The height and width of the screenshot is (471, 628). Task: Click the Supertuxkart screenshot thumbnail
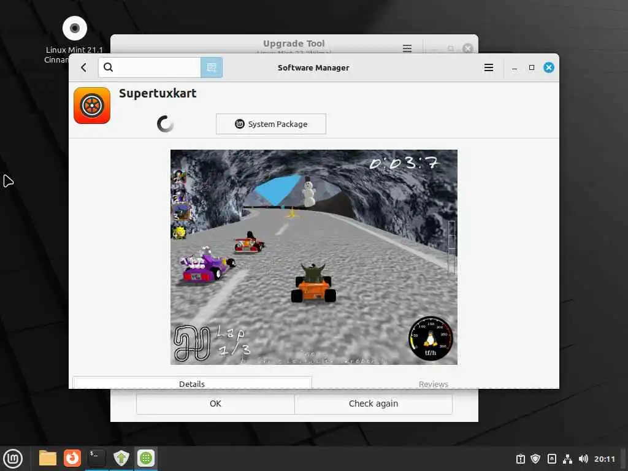point(313,257)
